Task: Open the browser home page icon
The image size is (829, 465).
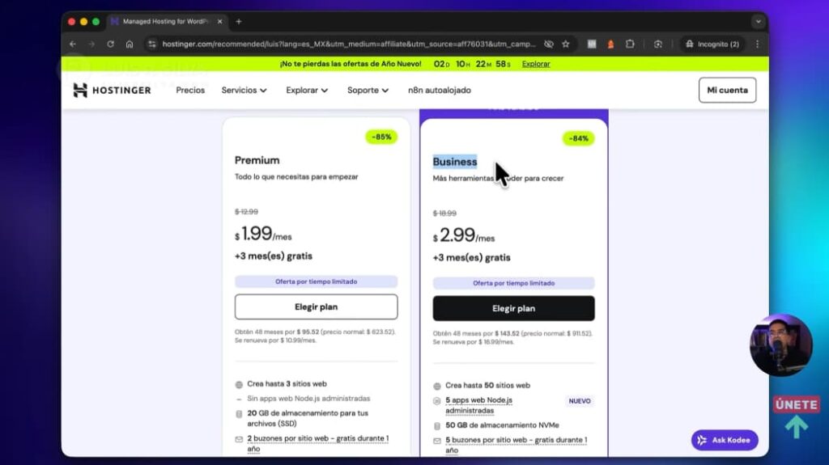Action: [x=130, y=44]
